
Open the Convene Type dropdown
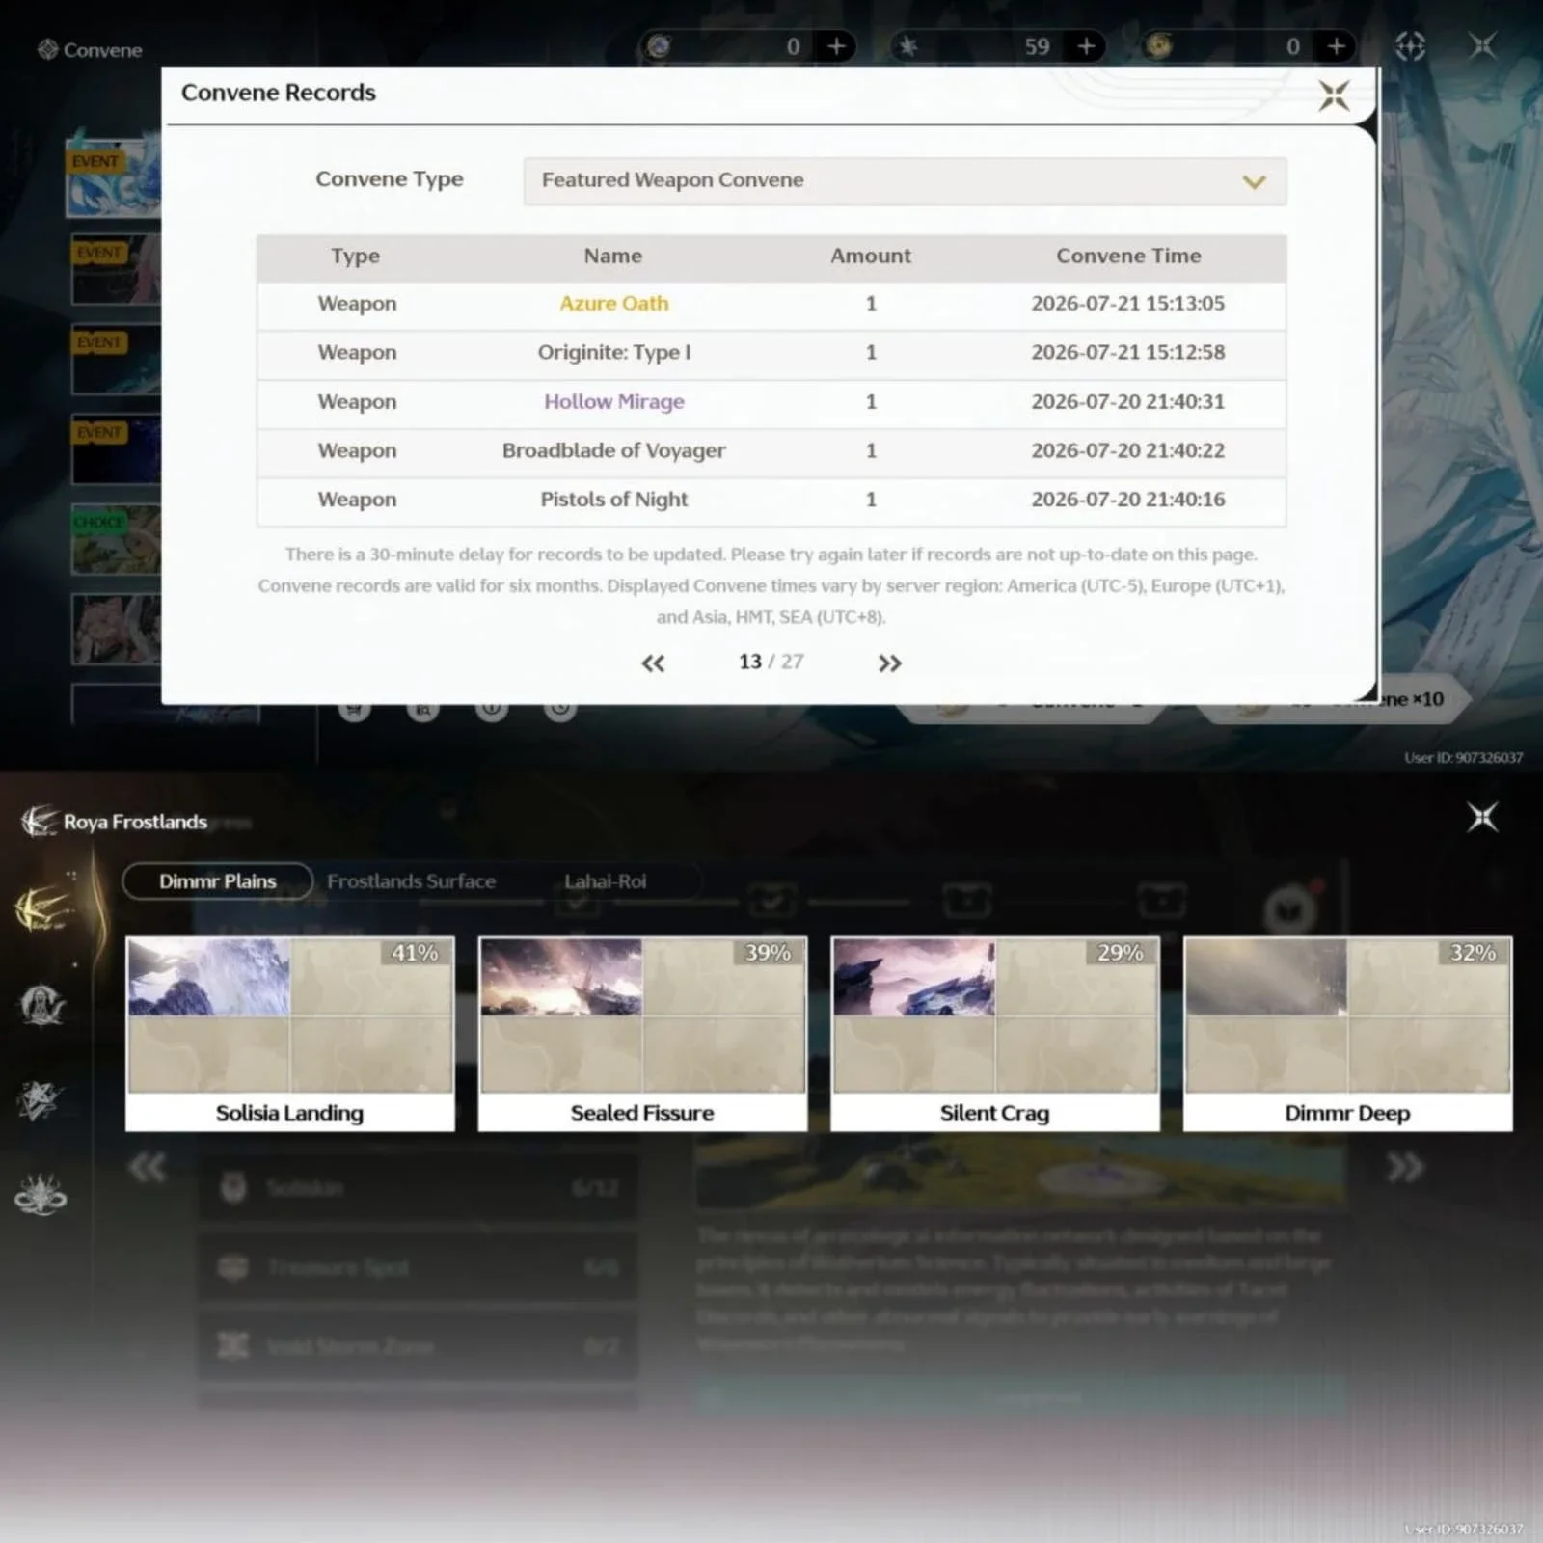pyautogui.click(x=905, y=180)
